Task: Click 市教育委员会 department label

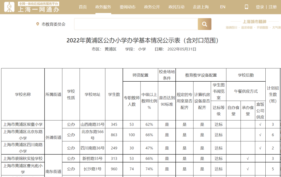Action: tap(54, 24)
